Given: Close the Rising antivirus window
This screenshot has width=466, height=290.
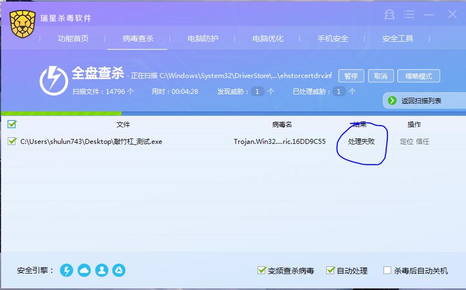Looking at the screenshot, I should [x=452, y=14].
